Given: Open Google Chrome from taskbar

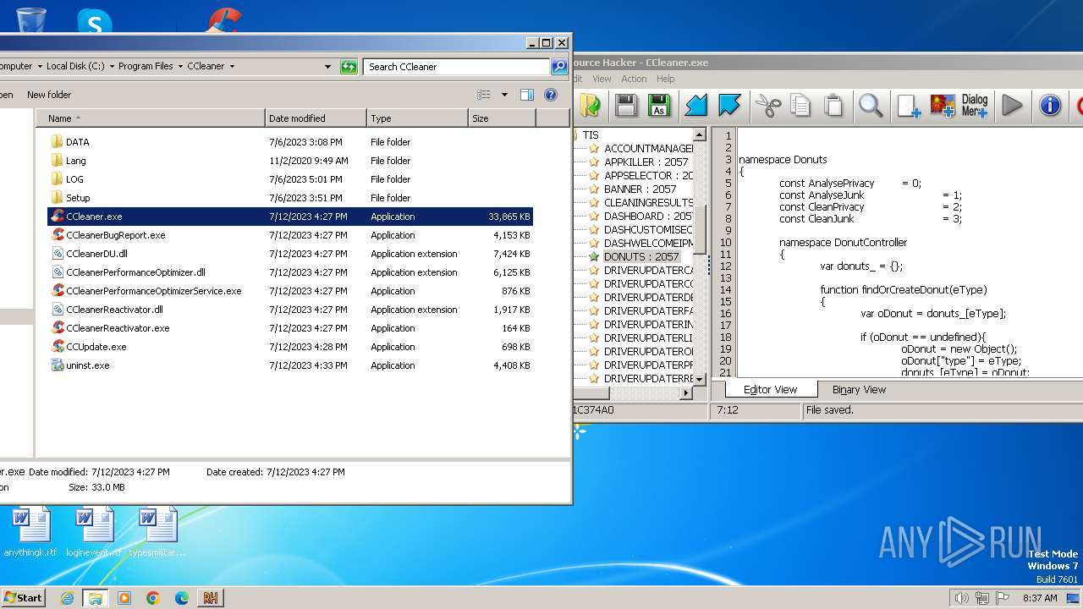Looking at the screenshot, I should coord(153,598).
